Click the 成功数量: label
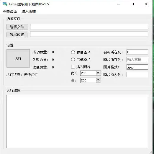154x154 pixels. tap(40, 52)
